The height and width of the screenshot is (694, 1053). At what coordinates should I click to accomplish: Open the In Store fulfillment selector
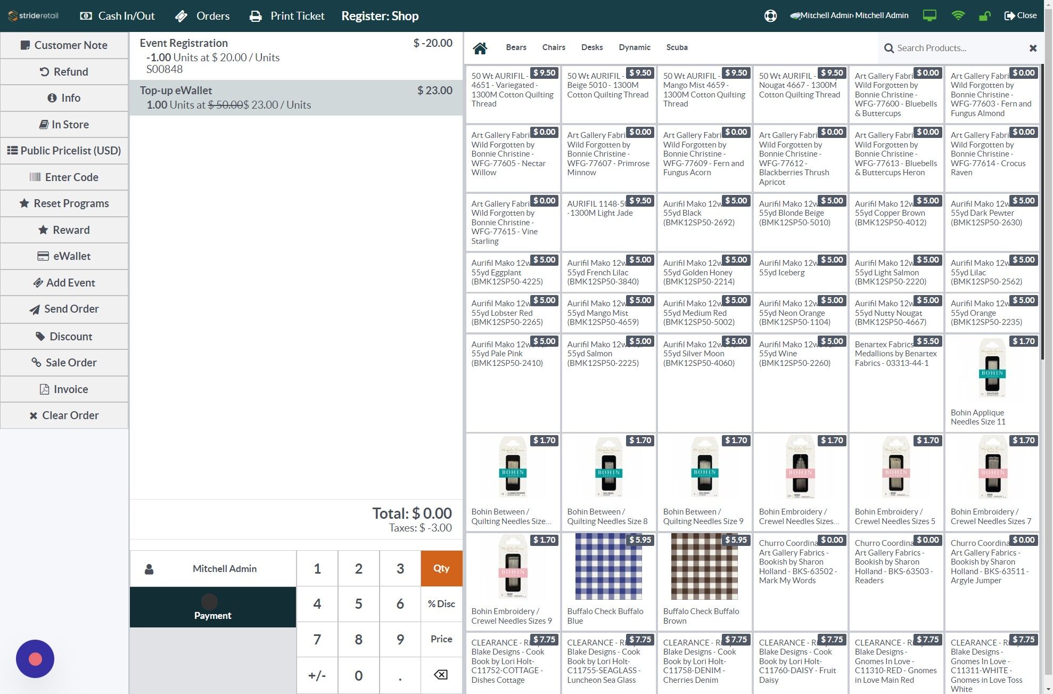(64, 125)
